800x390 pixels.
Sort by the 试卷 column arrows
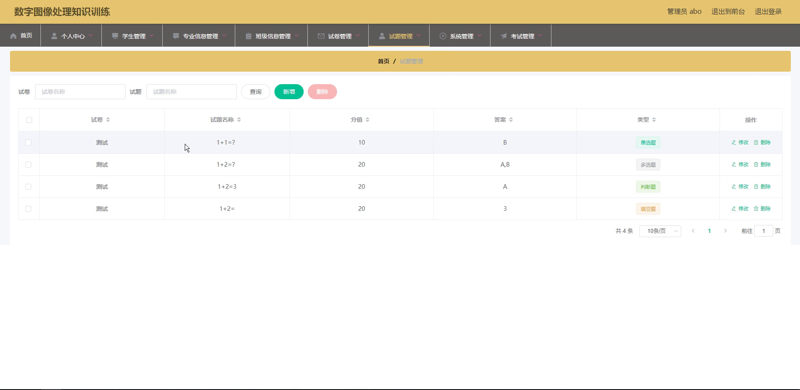(x=108, y=120)
